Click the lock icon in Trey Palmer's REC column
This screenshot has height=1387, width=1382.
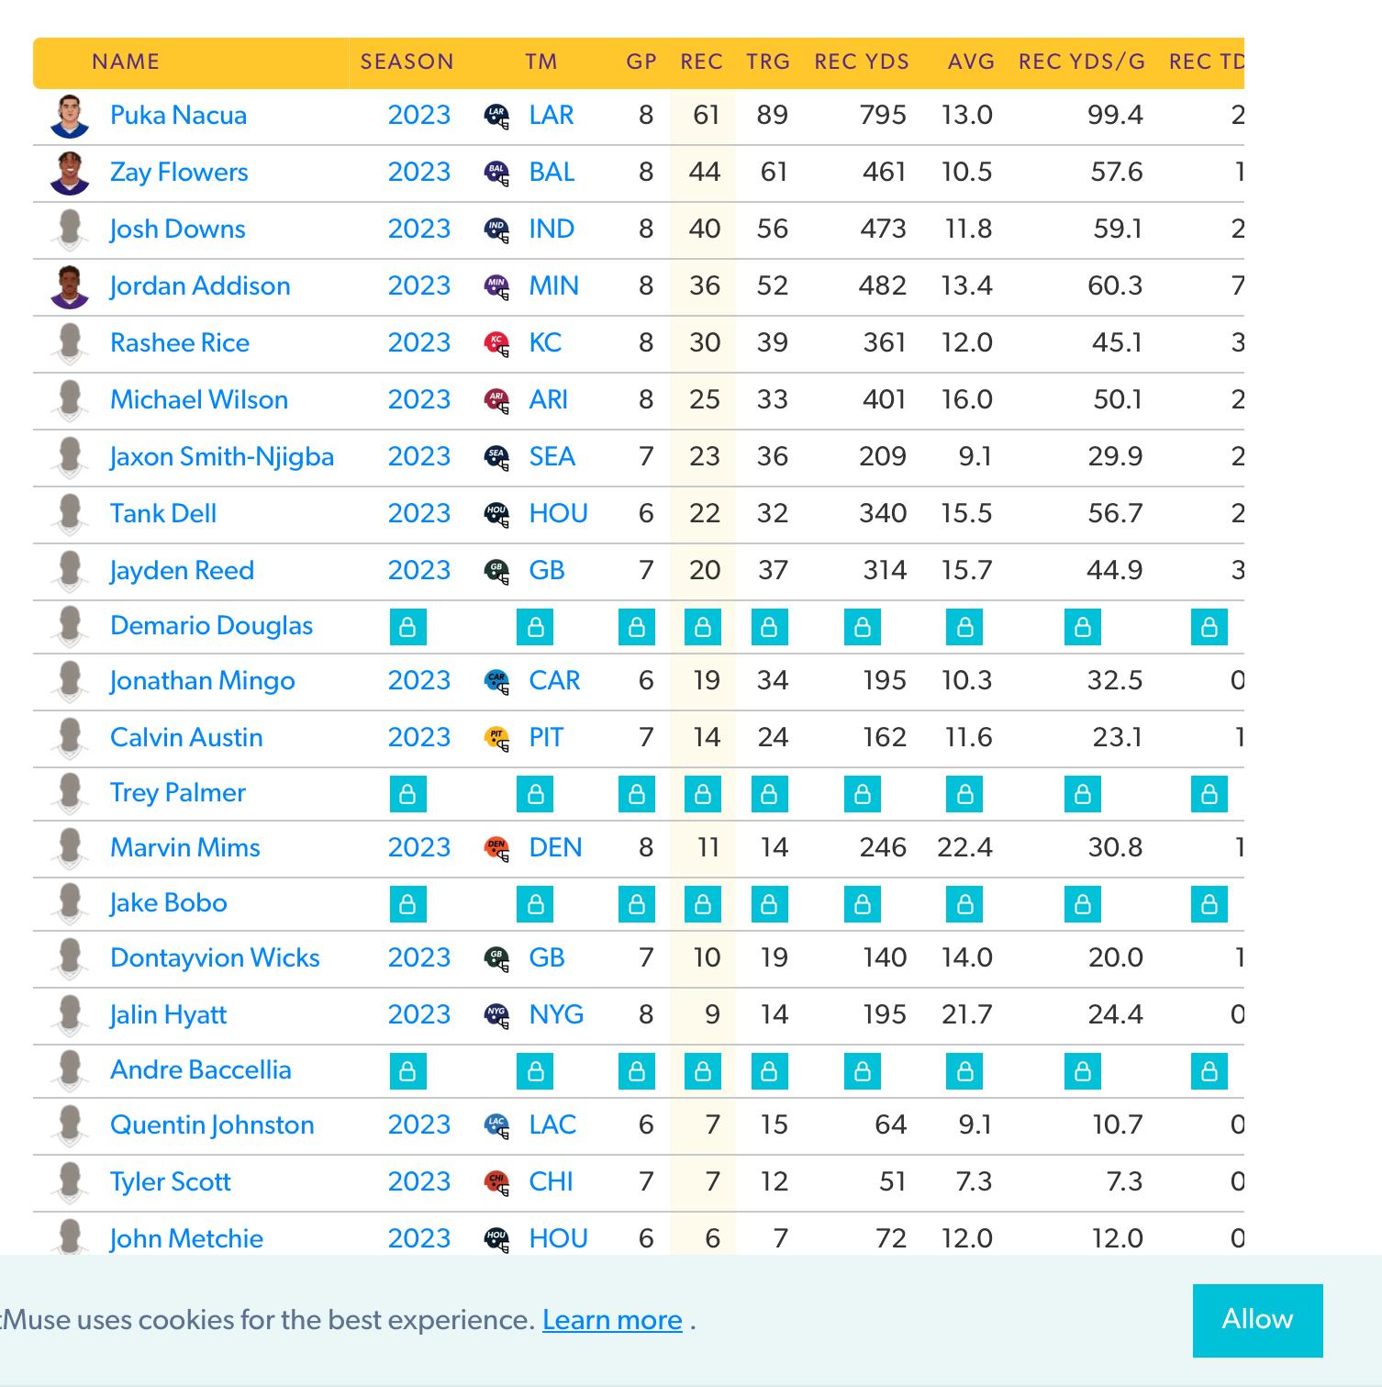click(703, 795)
